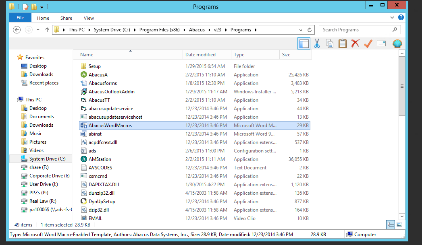Click 'v23' breadcrumb segment
This screenshot has width=422, height=245.
point(218,30)
